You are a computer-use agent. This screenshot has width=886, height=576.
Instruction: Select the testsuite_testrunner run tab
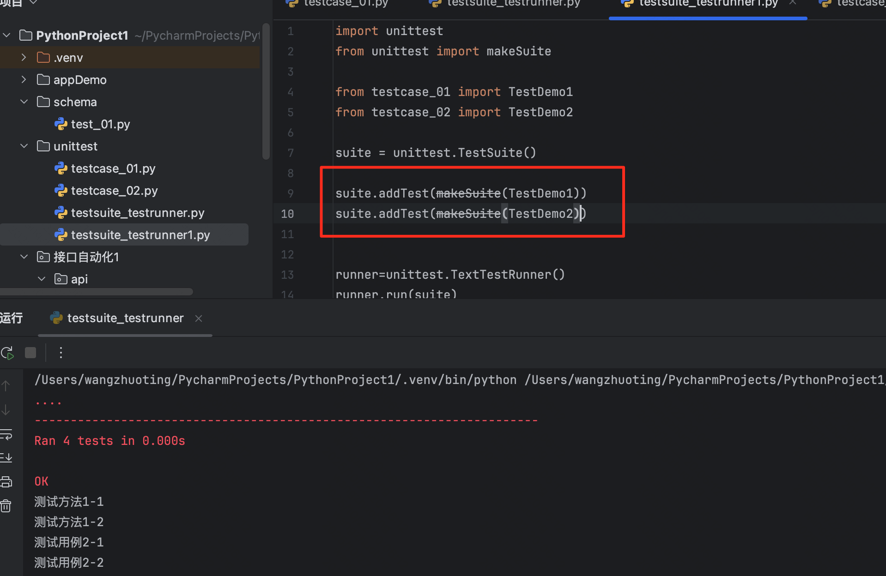[125, 318]
